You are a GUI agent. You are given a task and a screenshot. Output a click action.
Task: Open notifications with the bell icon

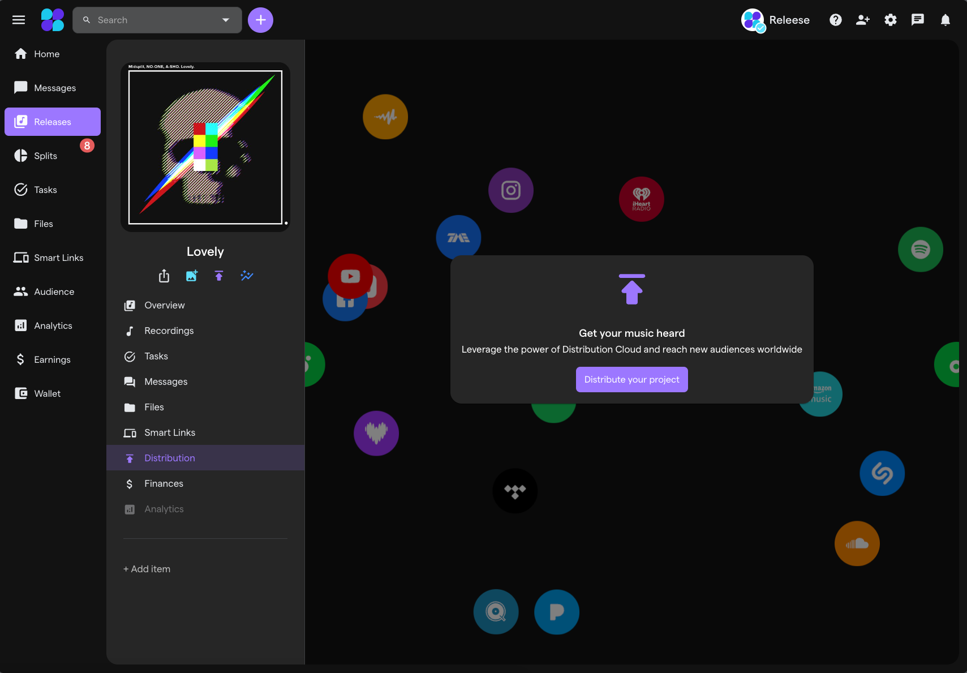[945, 20]
